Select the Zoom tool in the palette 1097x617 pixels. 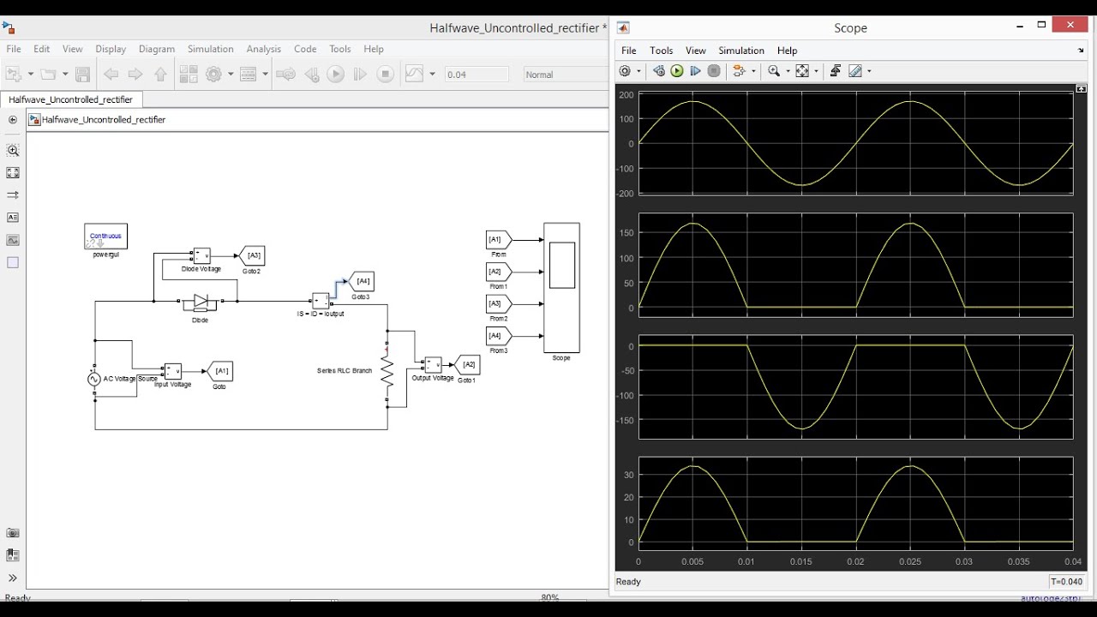tap(13, 151)
